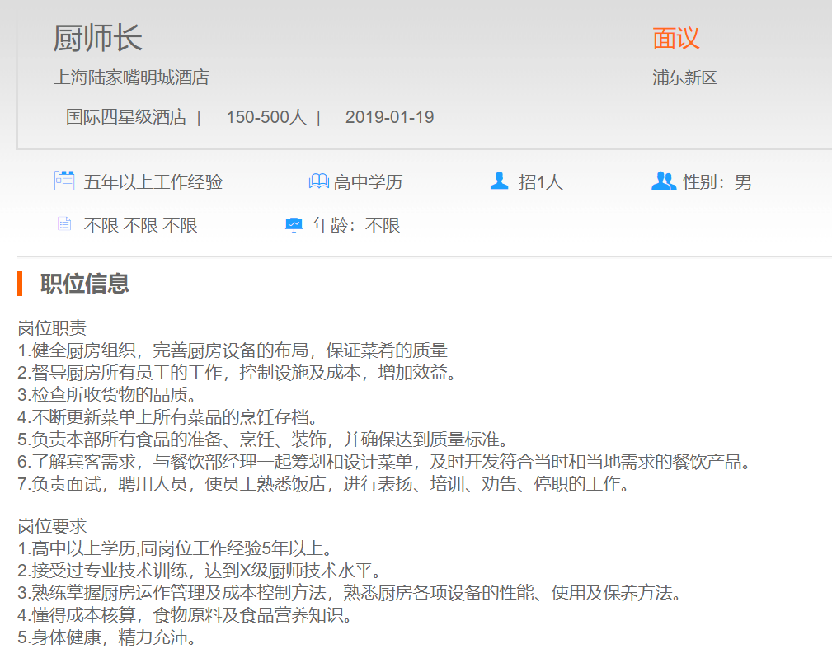Click the 国际四星级酒店 hotel category tag

(x=126, y=117)
